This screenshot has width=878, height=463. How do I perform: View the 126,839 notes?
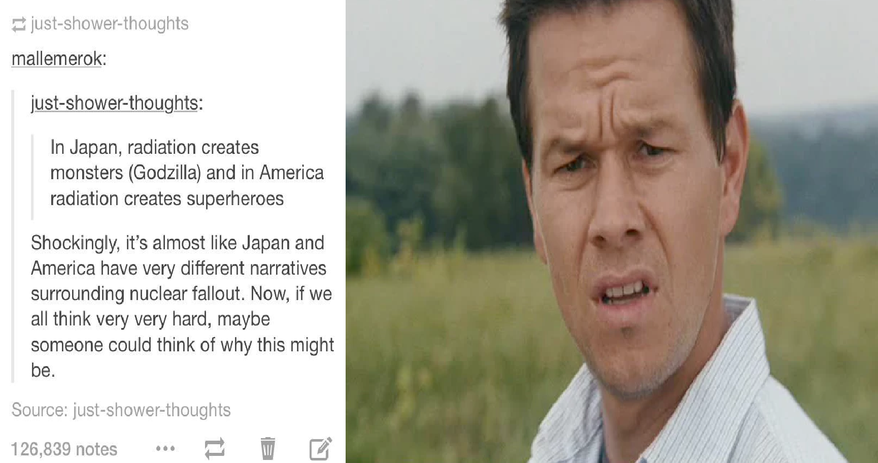click(64, 449)
